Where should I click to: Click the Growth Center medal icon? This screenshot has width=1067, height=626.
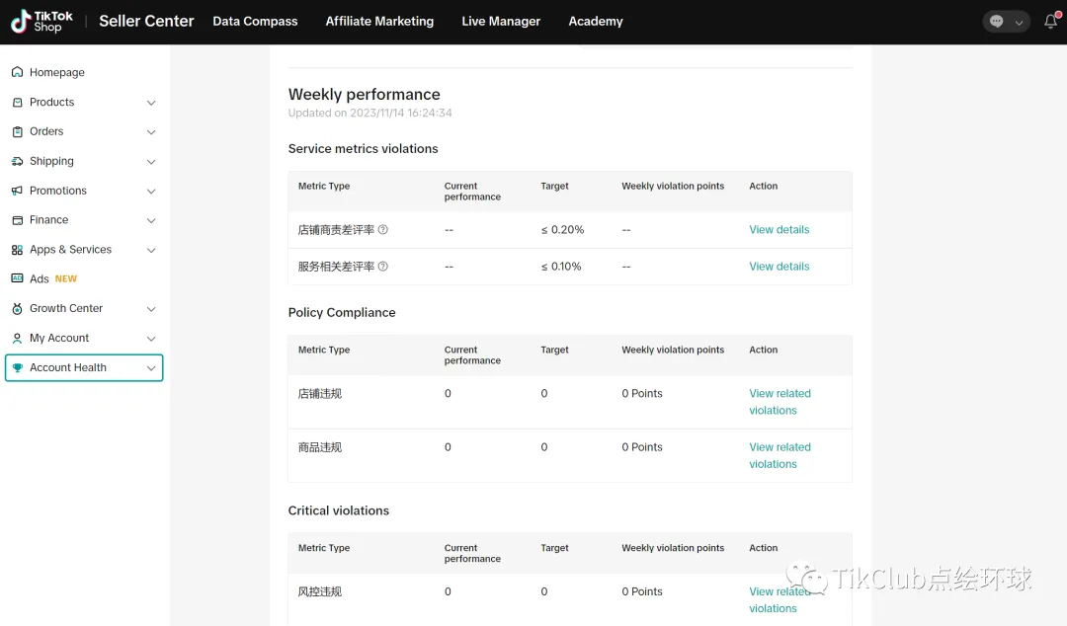click(17, 308)
